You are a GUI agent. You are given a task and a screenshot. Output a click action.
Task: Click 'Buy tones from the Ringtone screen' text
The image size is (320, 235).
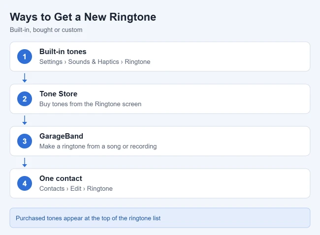point(91,104)
